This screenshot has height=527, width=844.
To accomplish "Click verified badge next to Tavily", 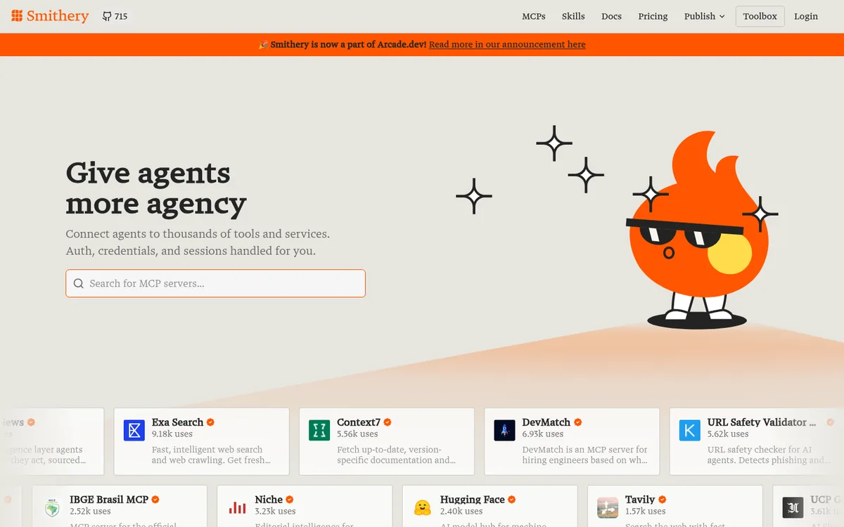I will click(x=662, y=500).
